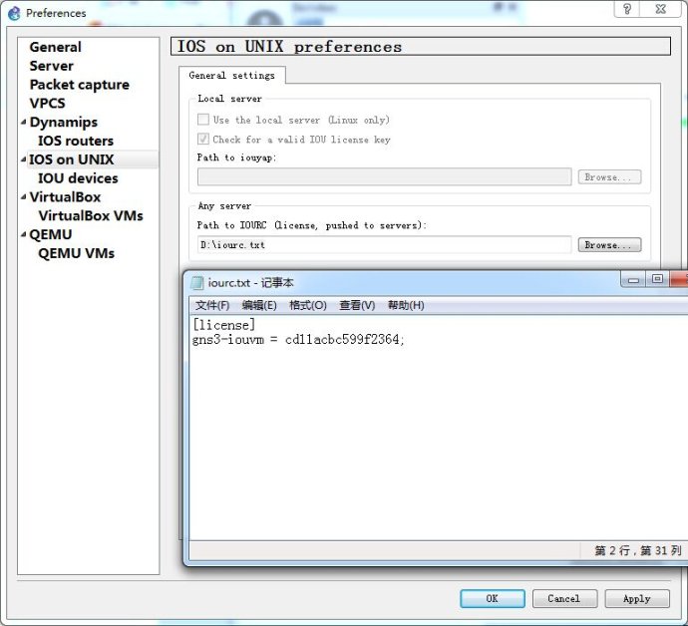This screenshot has height=626, width=688.
Task: Collapse the QEMU tree node arrow
Action: click(24, 234)
